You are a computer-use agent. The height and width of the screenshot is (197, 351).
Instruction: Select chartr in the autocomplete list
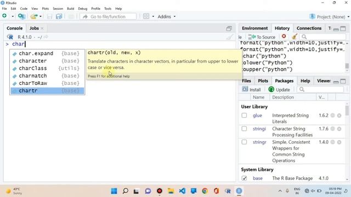pos(47,91)
